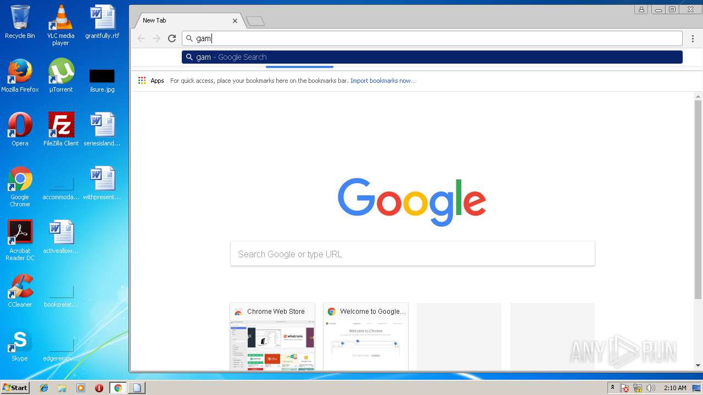Screen dimensions: 703x395
Task: Select the withpresent document icon
Action: [102, 183]
